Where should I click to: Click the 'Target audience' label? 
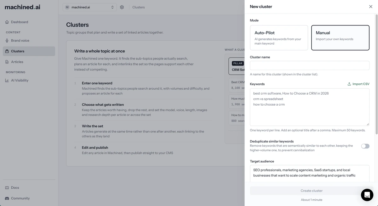point(262,161)
